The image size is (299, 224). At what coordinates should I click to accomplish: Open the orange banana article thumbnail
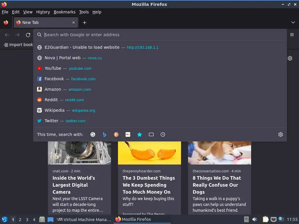pos(149,153)
